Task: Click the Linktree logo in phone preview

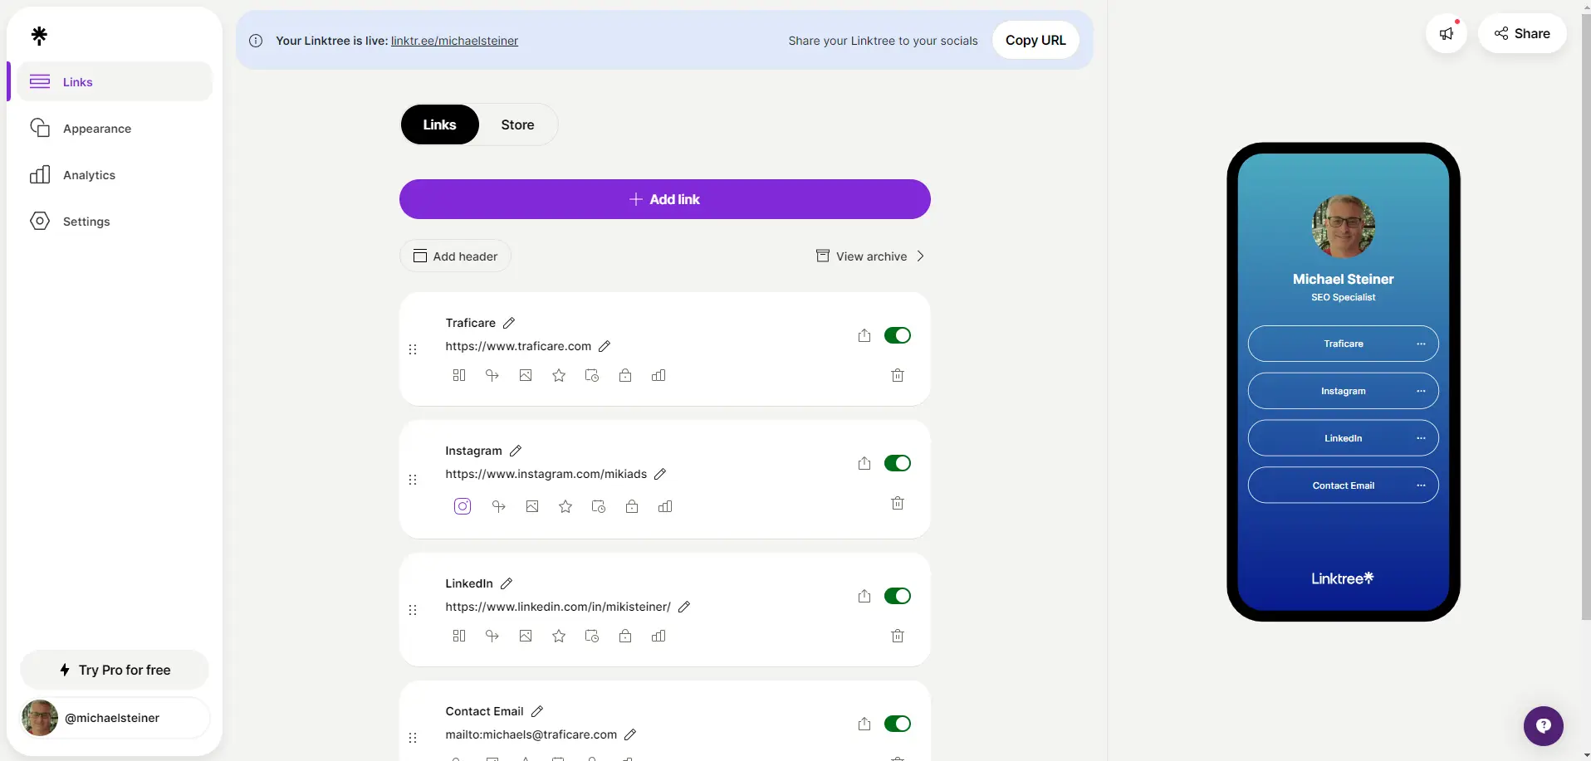Action: pyautogui.click(x=1343, y=578)
